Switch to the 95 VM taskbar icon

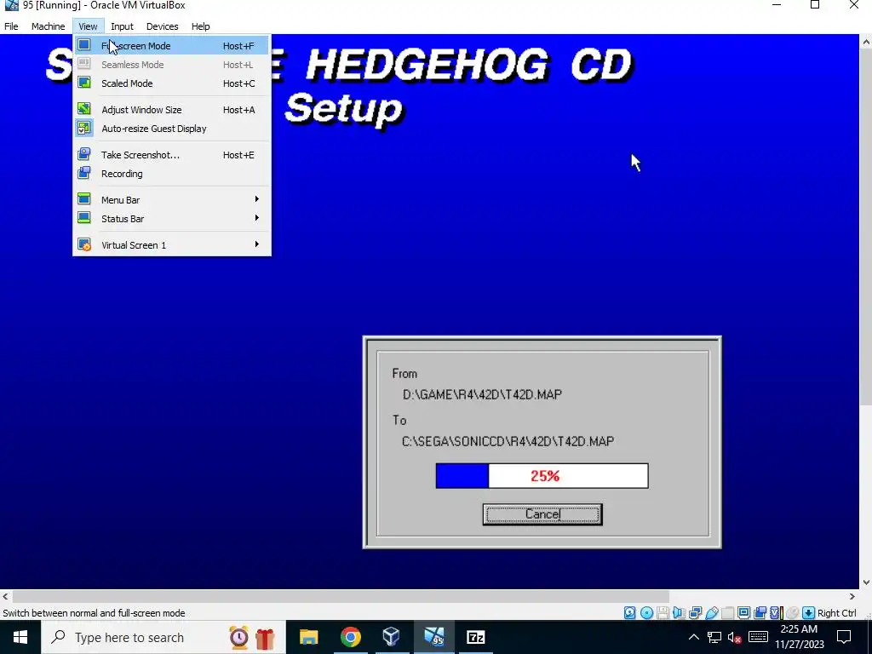coord(433,637)
